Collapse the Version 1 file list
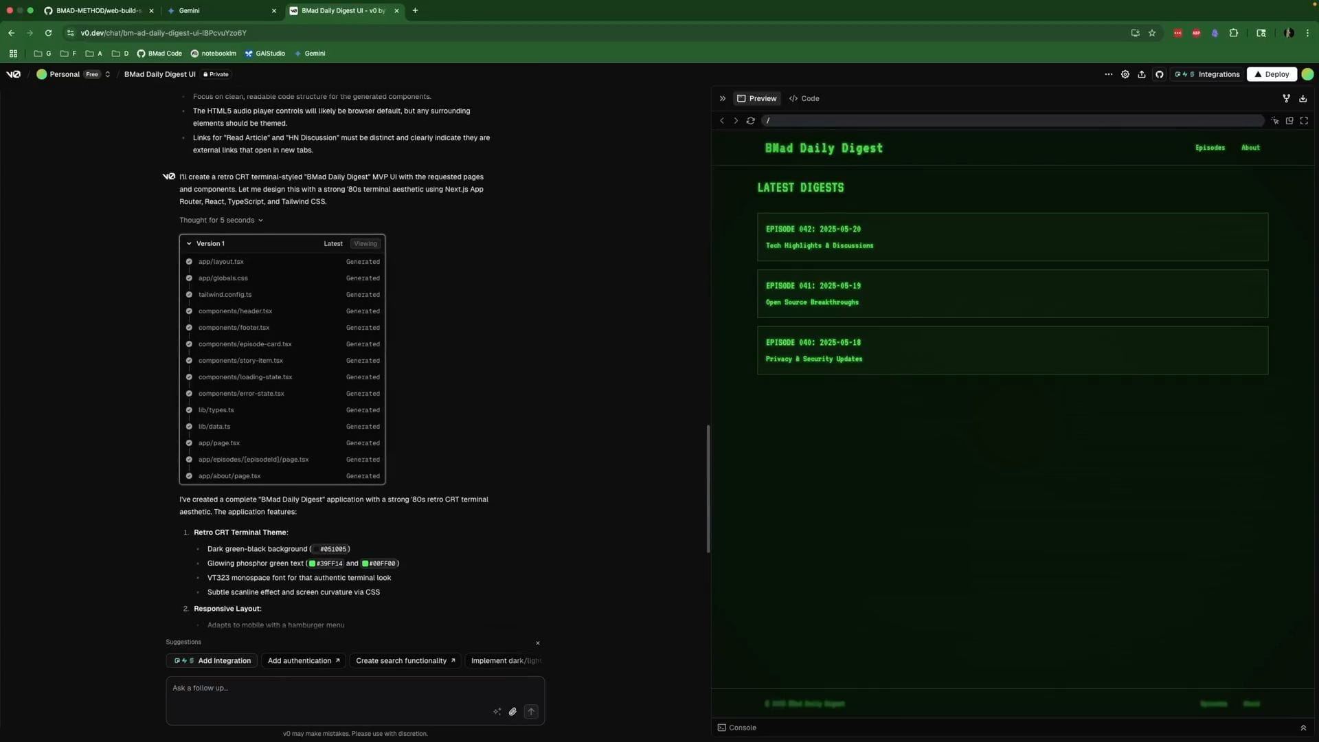The height and width of the screenshot is (742, 1319). coord(189,243)
